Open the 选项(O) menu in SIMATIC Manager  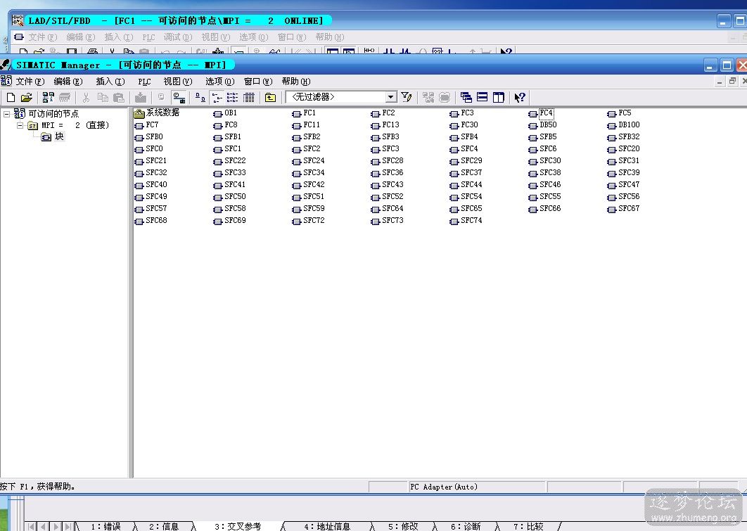(220, 82)
